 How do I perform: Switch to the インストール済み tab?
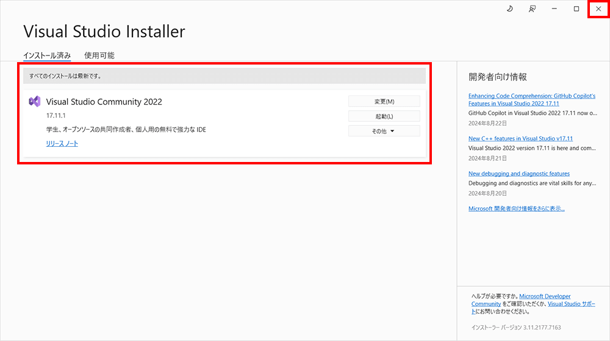47,55
